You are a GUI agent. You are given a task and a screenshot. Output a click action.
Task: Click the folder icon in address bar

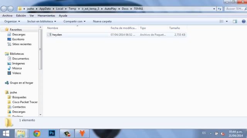[x=20, y=9]
